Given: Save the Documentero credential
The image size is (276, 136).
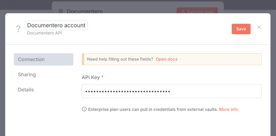Looking at the screenshot, I should (x=241, y=29).
